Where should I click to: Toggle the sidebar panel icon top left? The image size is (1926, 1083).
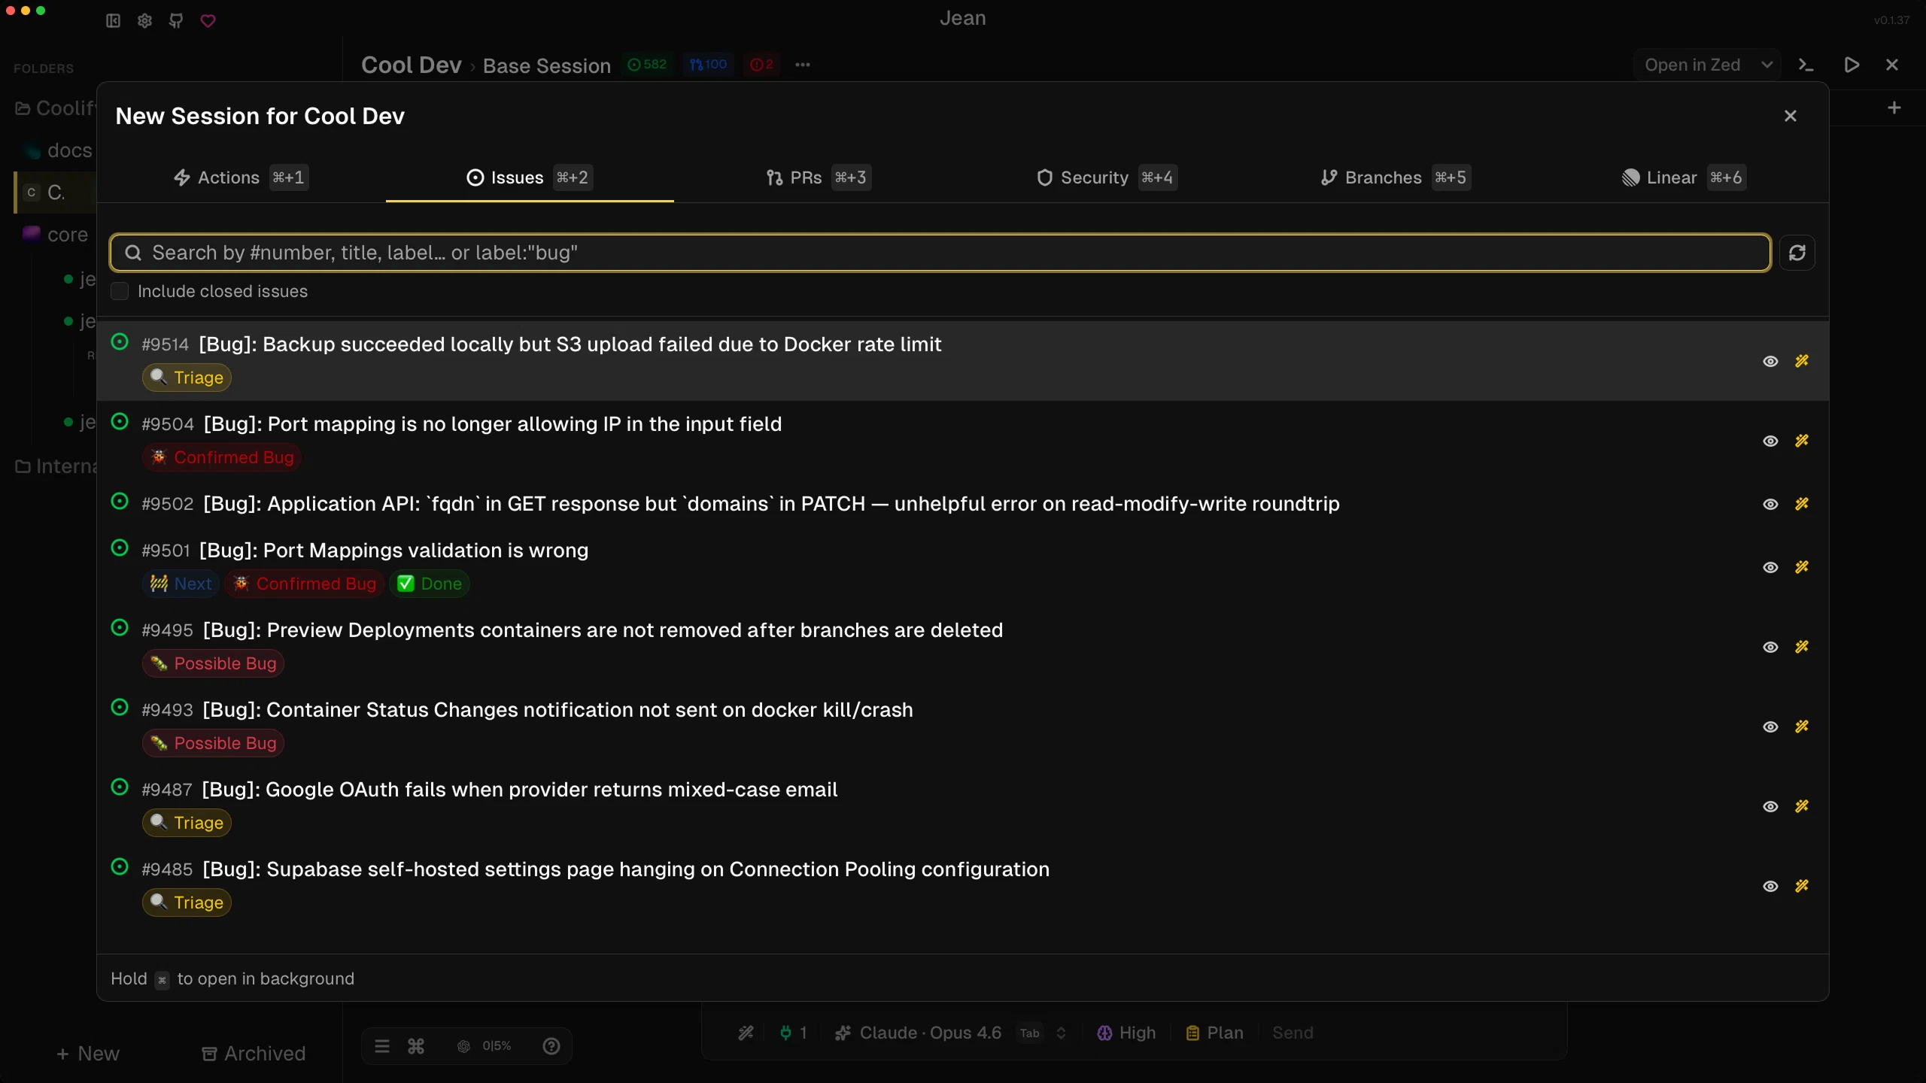pos(112,21)
